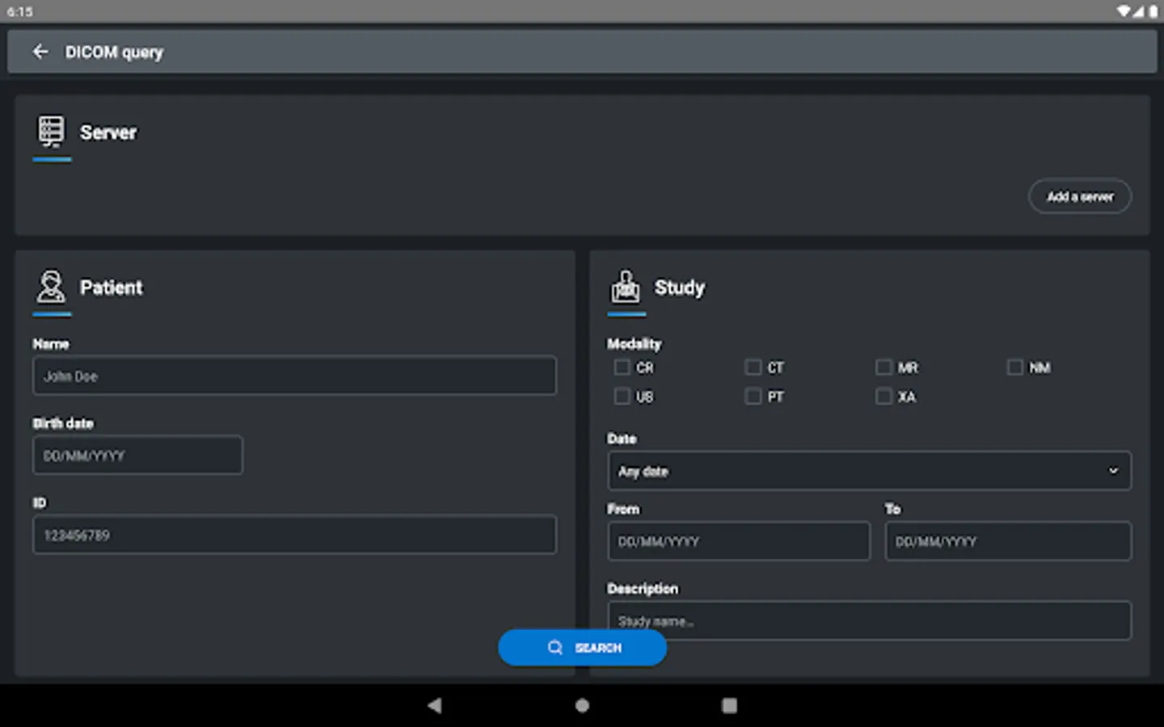Tick the CT modality checkbox
The width and height of the screenshot is (1164, 727).
pyautogui.click(x=753, y=368)
